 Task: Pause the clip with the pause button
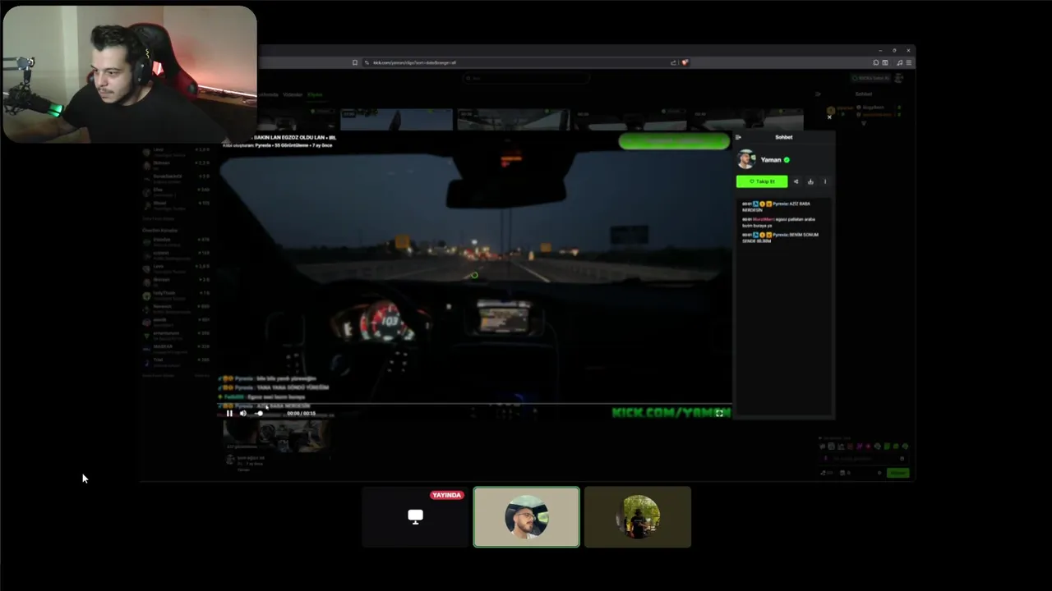(229, 413)
